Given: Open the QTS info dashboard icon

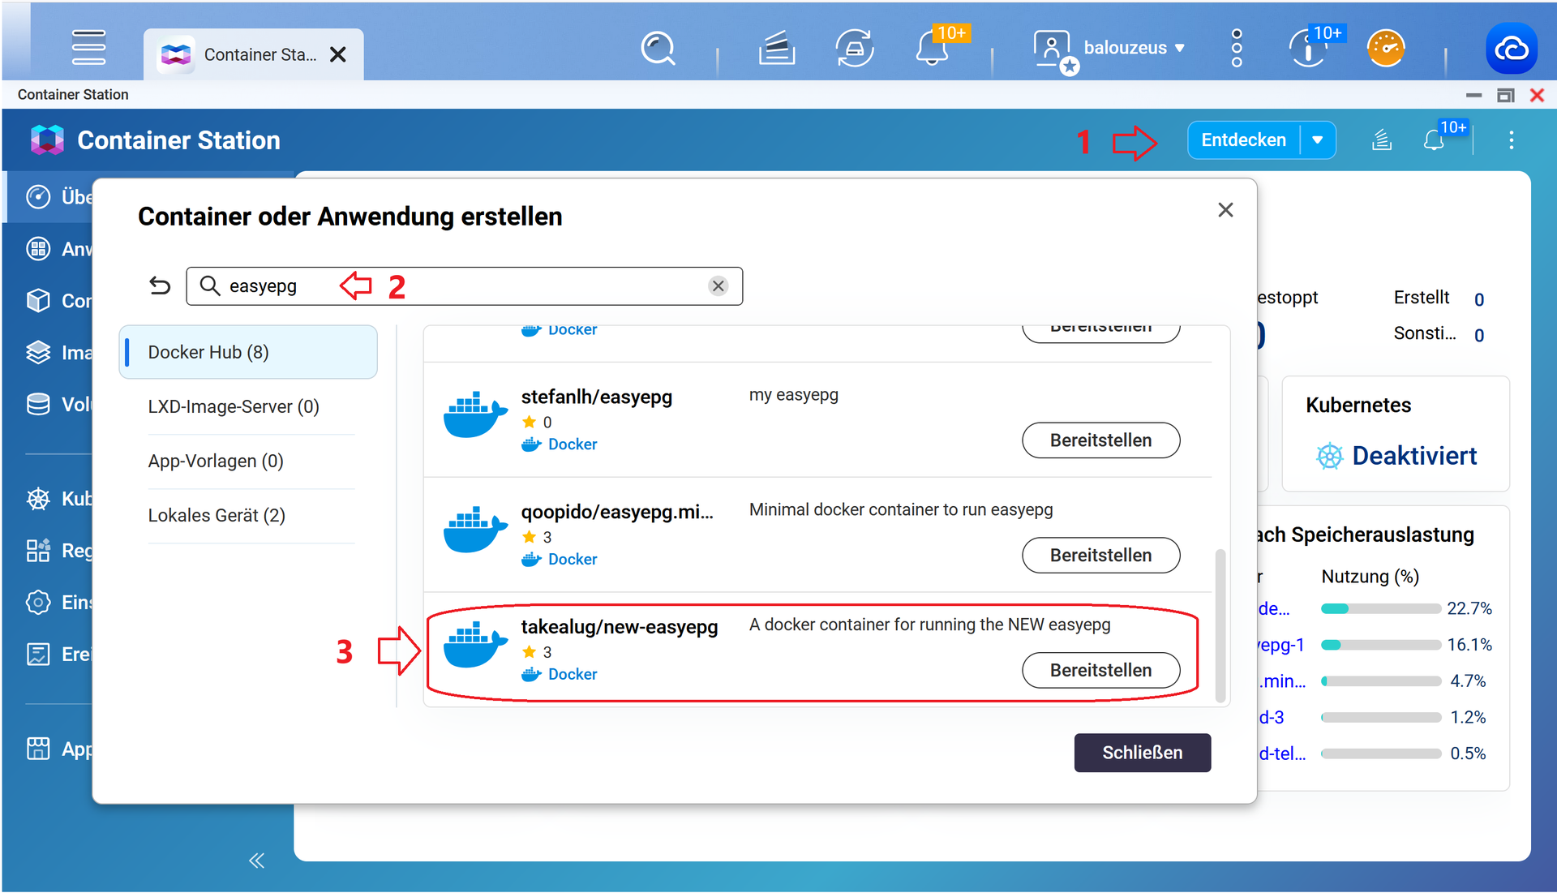Looking at the screenshot, I should (x=1307, y=48).
